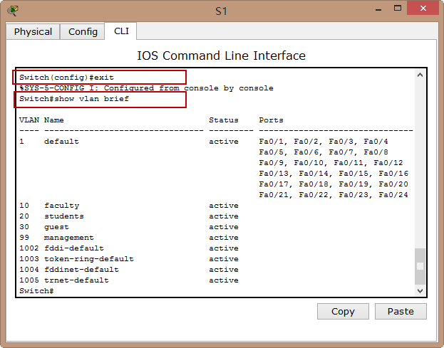444x348 pixels.
Task: Minimize the S1 window
Action: click(x=378, y=10)
